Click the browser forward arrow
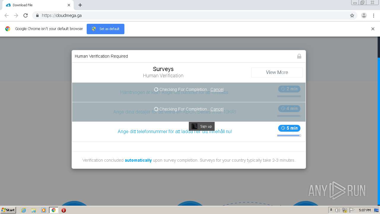 click(x=16, y=15)
